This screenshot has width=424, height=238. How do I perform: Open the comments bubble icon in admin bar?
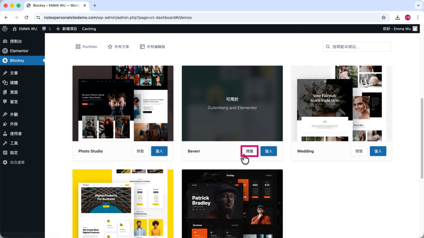44,29
